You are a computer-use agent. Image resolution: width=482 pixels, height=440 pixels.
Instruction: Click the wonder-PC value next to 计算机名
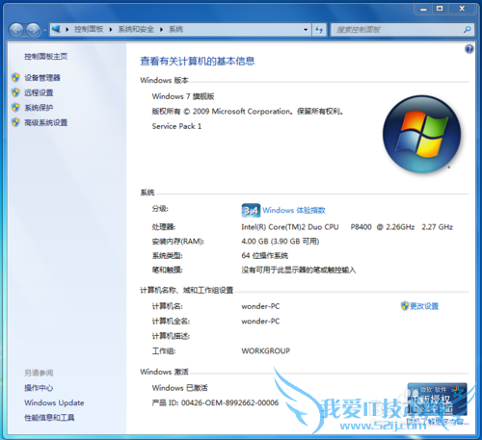coord(260,306)
